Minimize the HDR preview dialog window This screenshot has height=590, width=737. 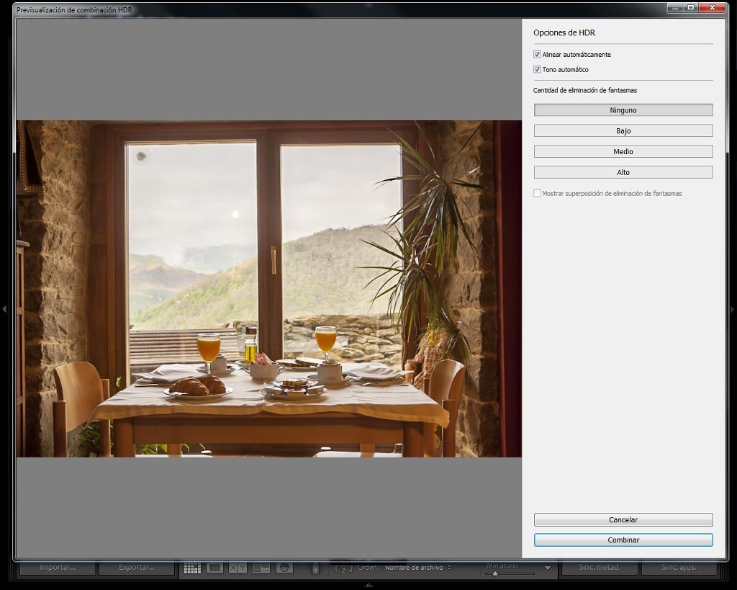[675, 7]
